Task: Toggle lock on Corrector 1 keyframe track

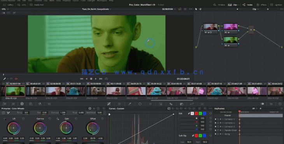Action: click(218, 119)
